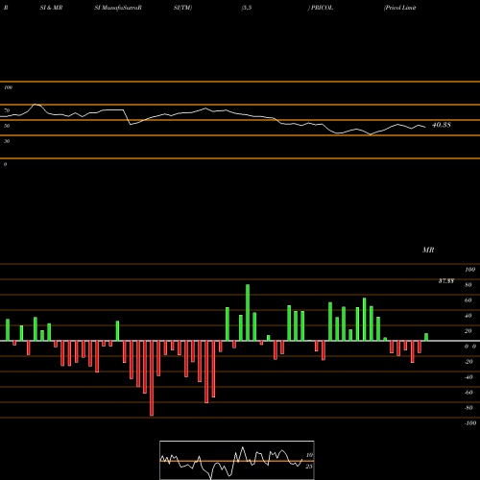
Task: Click the peak of the RSI line
Action: [36, 105]
